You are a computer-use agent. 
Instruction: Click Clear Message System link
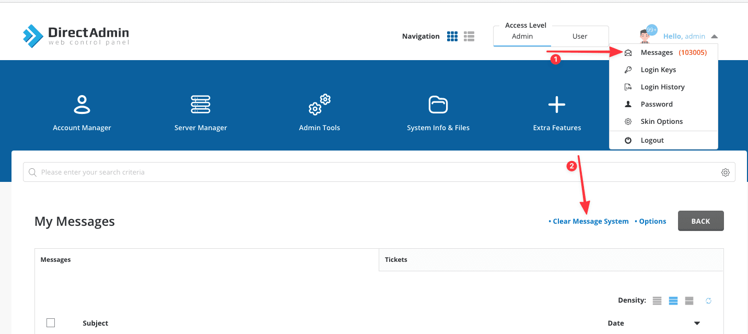590,221
